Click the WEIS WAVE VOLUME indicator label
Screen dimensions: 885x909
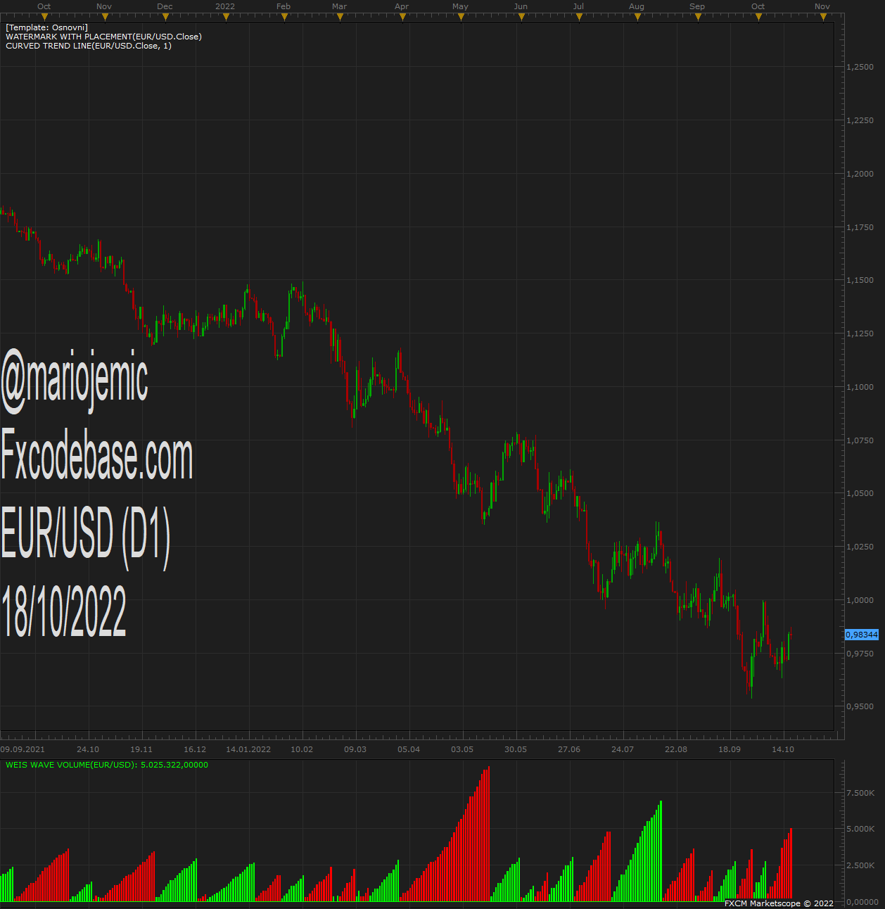point(107,765)
